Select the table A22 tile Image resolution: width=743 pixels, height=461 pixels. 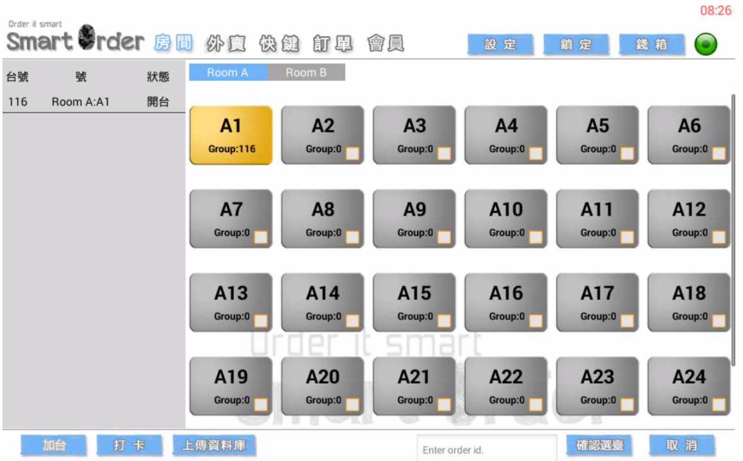(506, 386)
